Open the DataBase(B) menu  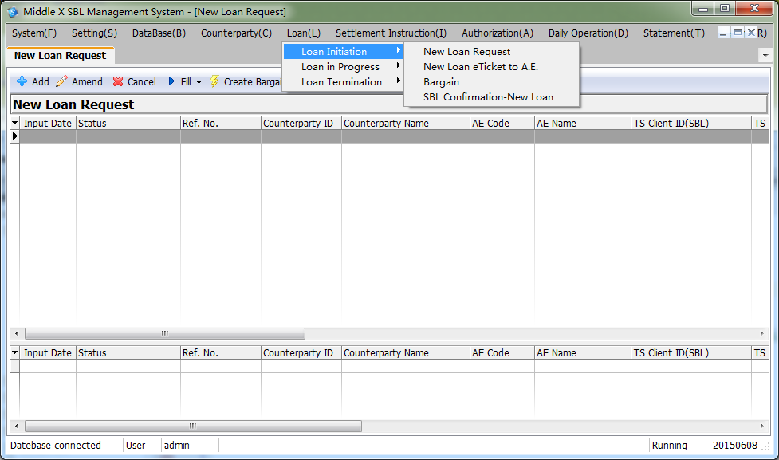(x=159, y=33)
